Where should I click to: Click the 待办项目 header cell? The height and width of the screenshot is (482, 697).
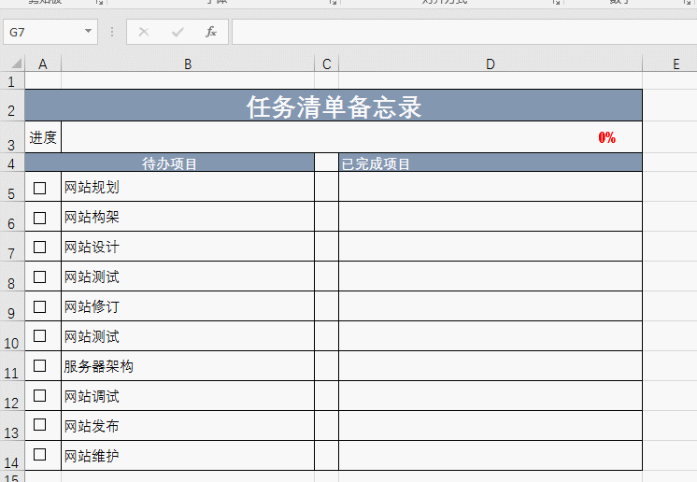pyautogui.click(x=169, y=163)
